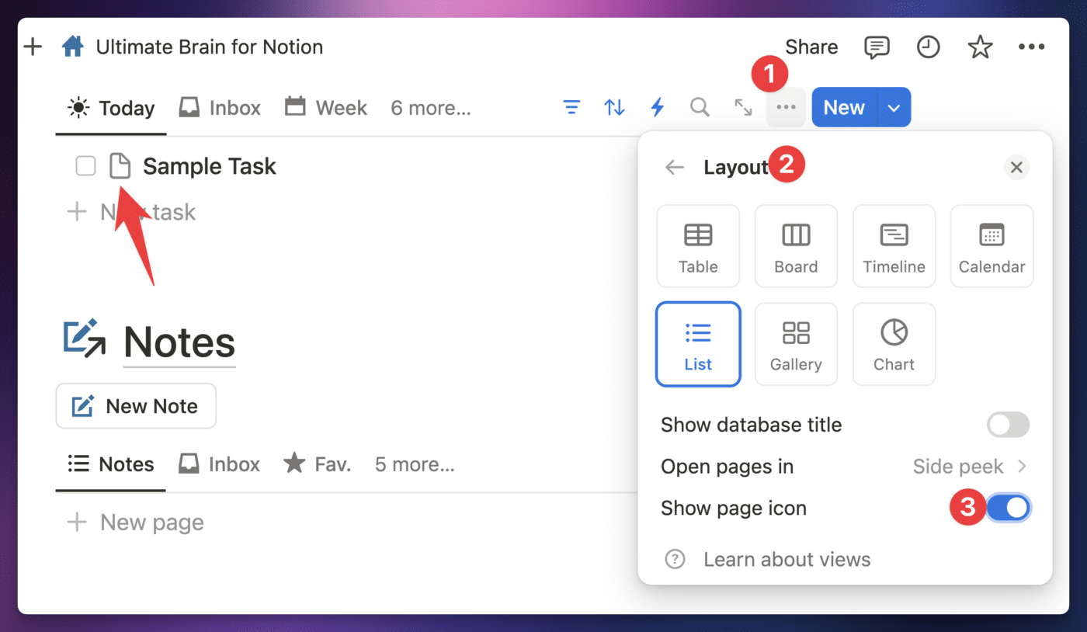Open the Learn about views link
The width and height of the screenshot is (1087, 632).
coord(787,559)
